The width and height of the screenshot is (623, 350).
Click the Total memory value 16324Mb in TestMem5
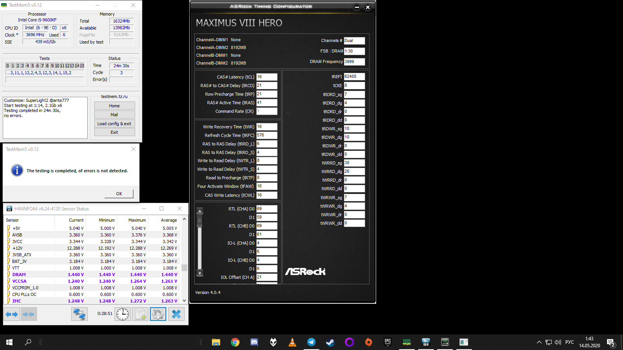121,21
